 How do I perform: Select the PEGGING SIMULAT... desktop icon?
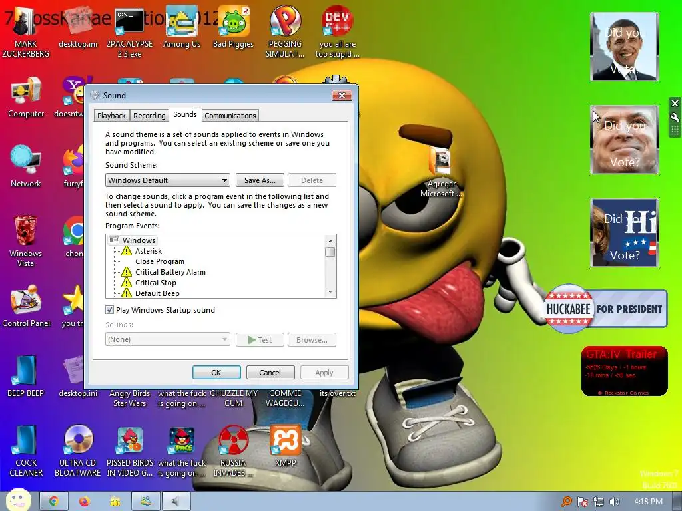click(285, 31)
